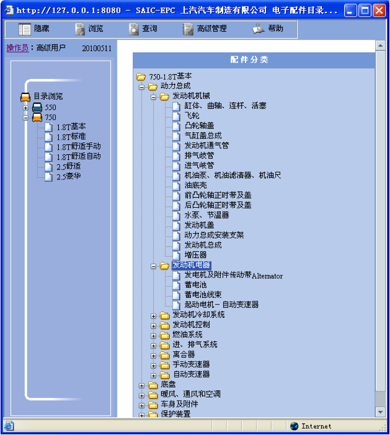Click the 查询 search icon in toolbar

click(134, 29)
